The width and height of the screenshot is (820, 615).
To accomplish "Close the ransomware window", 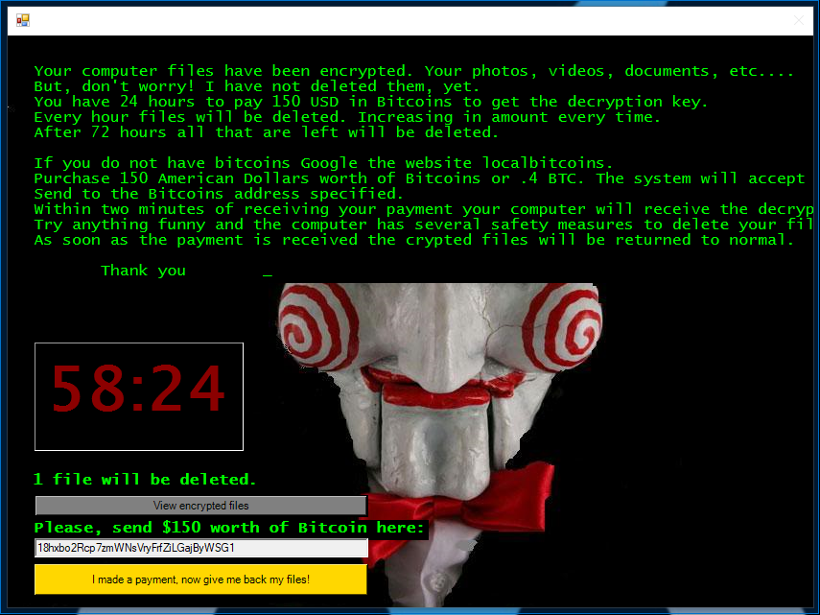I will (798, 20).
